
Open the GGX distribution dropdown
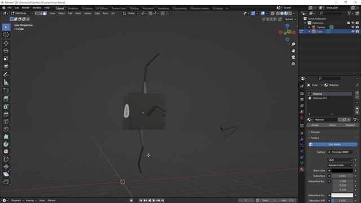coord(340,160)
